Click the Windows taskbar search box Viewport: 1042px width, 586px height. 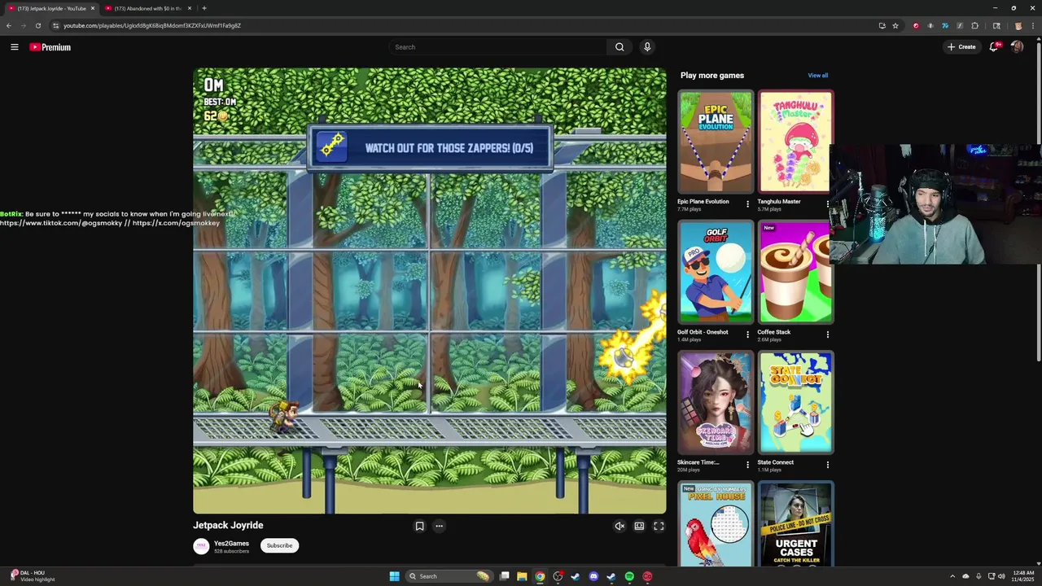(x=450, y=576)
